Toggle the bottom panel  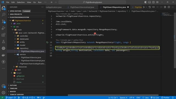tap(150, 2)
